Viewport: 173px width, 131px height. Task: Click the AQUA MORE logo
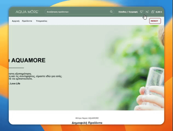(x=27, y=12)
